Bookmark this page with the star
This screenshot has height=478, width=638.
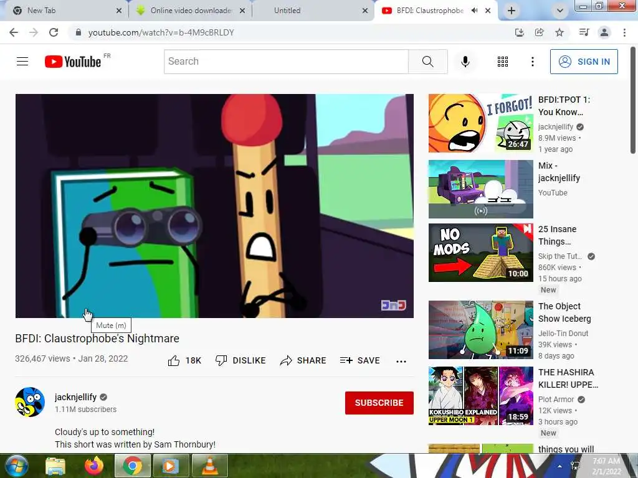coord(559,32)
